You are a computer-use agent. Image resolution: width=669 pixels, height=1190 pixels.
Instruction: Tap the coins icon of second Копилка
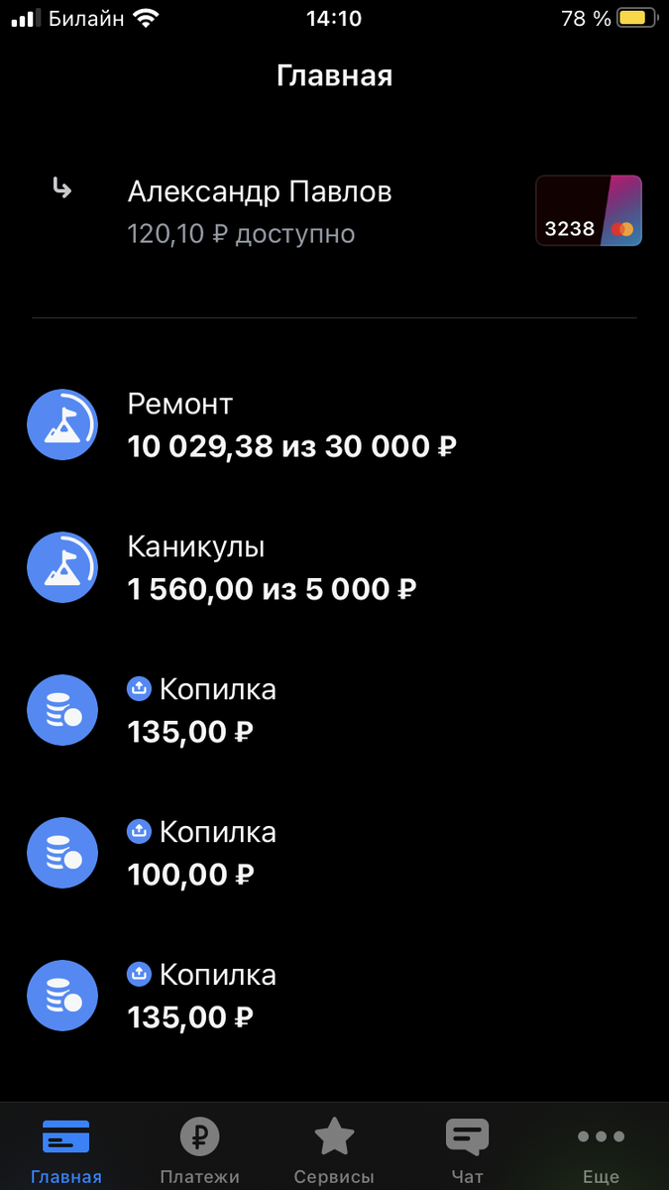tap(62, 852)
